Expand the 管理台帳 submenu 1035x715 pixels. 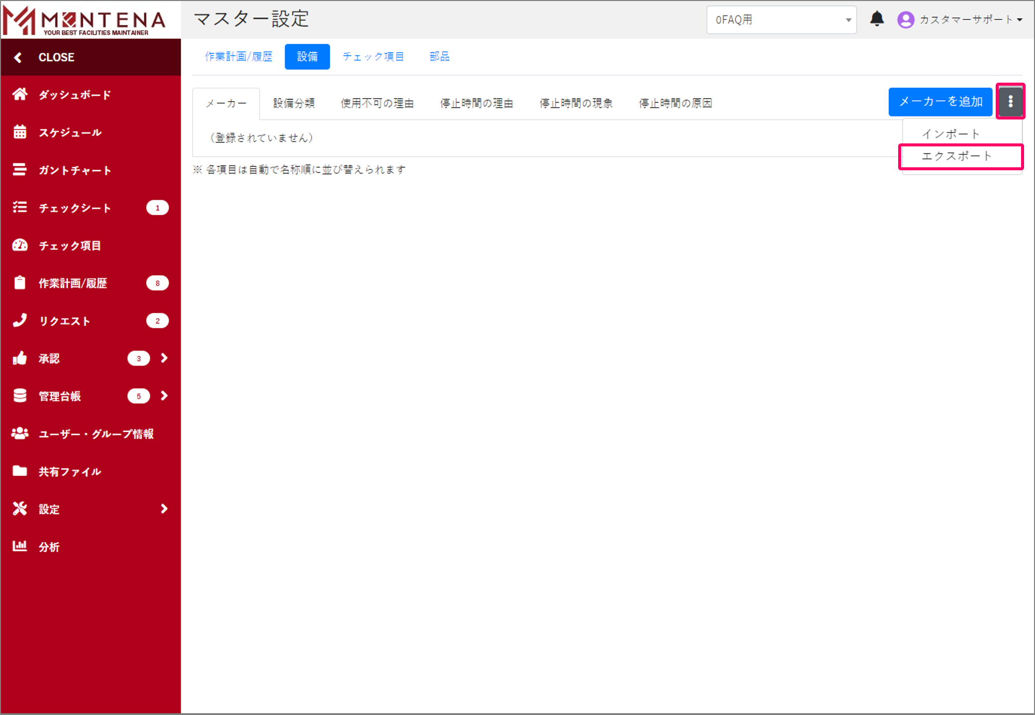163,396
